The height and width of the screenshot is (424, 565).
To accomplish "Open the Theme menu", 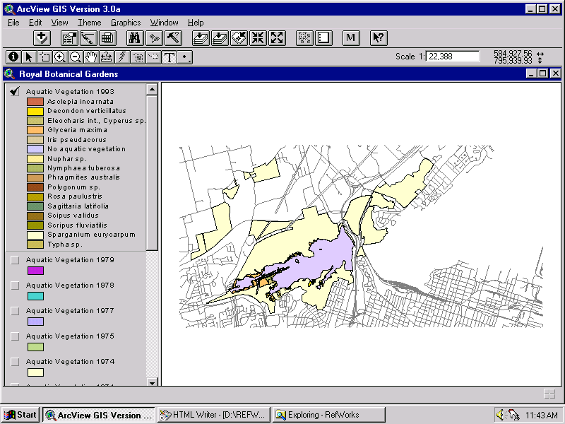I will (x=90, y=22).
